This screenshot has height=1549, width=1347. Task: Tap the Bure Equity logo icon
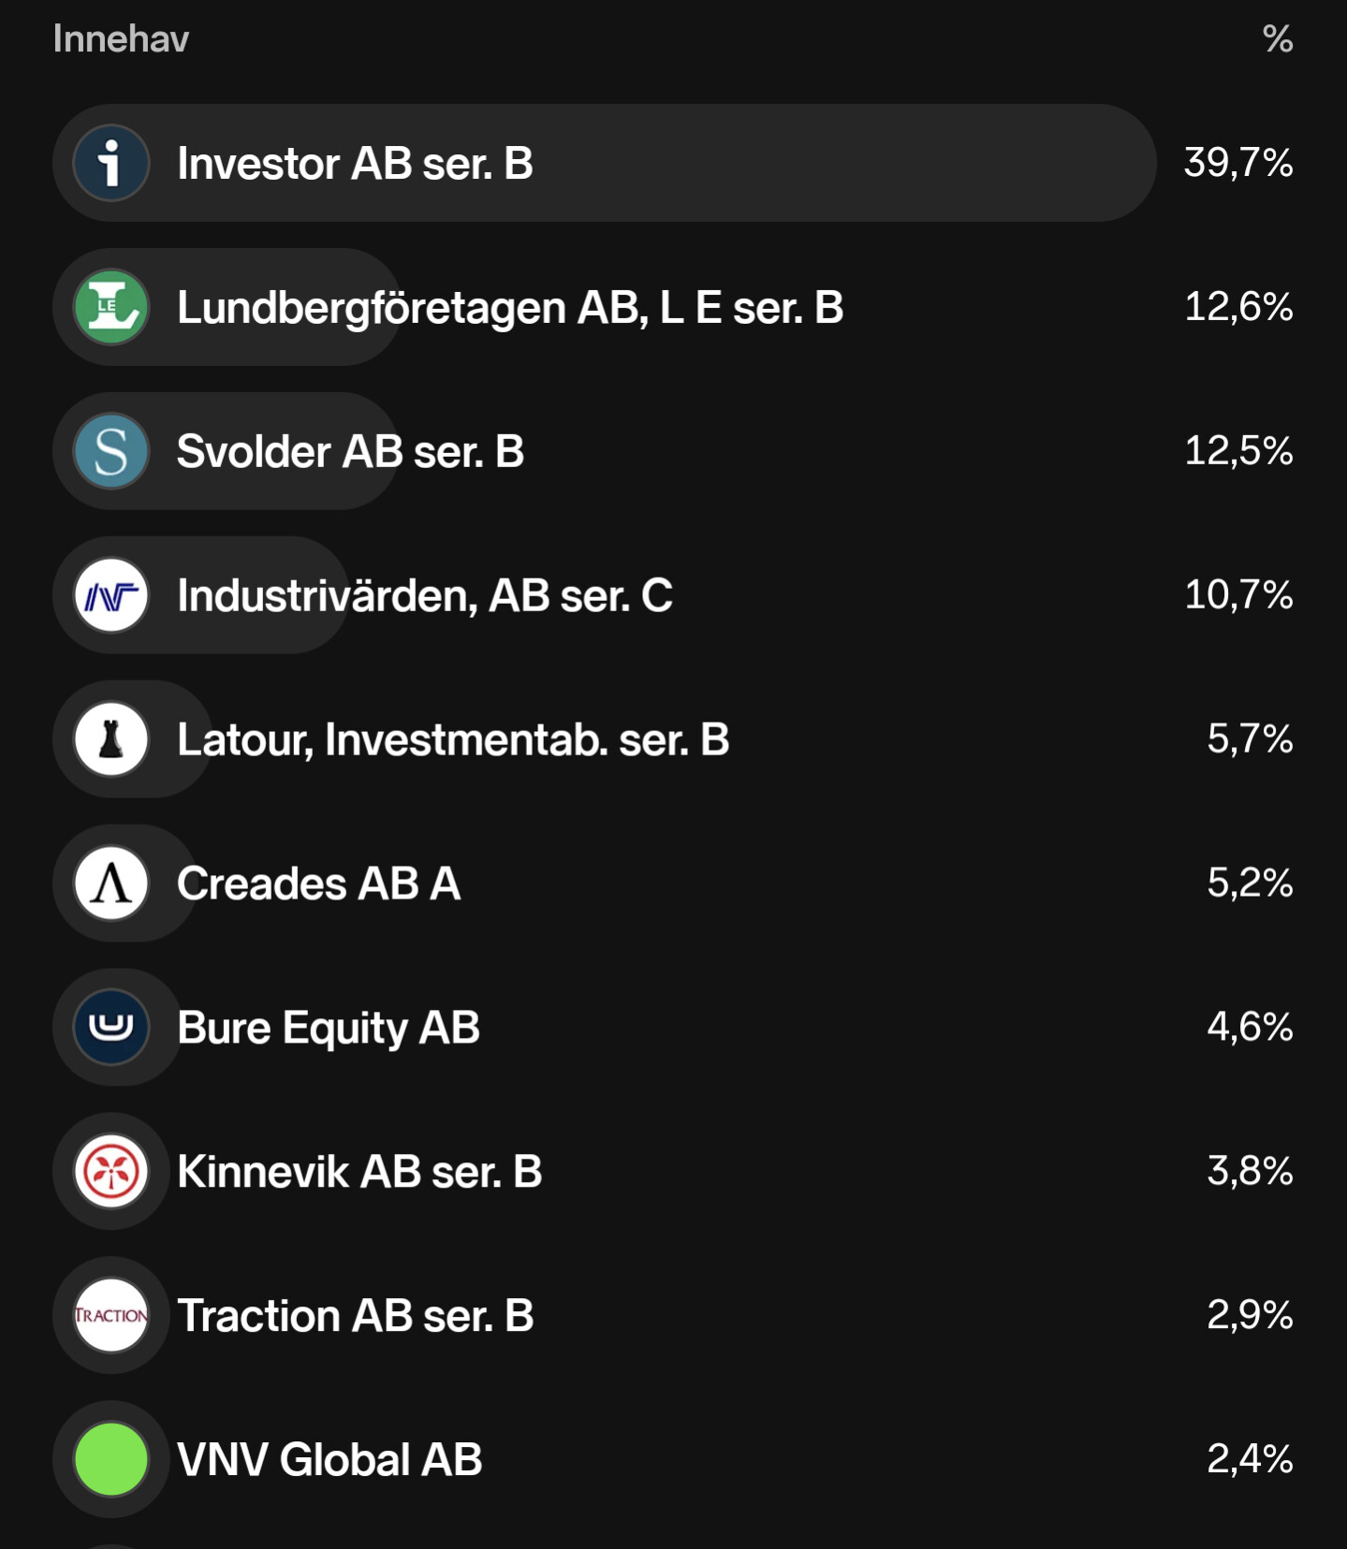[111, 1028]
